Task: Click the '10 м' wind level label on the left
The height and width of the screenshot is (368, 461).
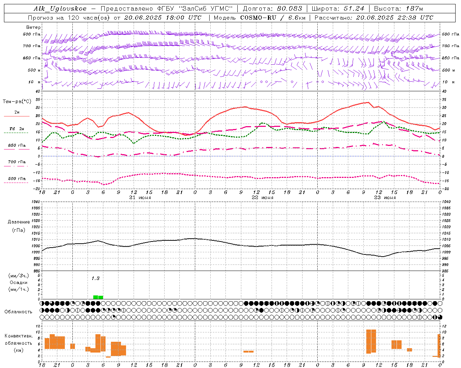Action: 35,82
